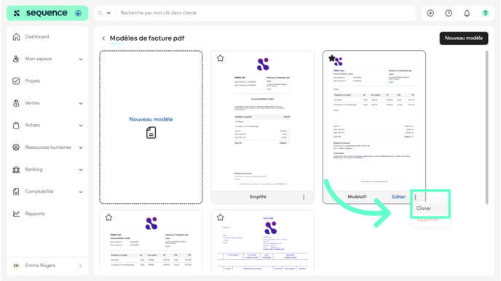The image size is (501, 281).
Task: Expand the Ressources humaines chevron
Action: (x=81, y=147)
